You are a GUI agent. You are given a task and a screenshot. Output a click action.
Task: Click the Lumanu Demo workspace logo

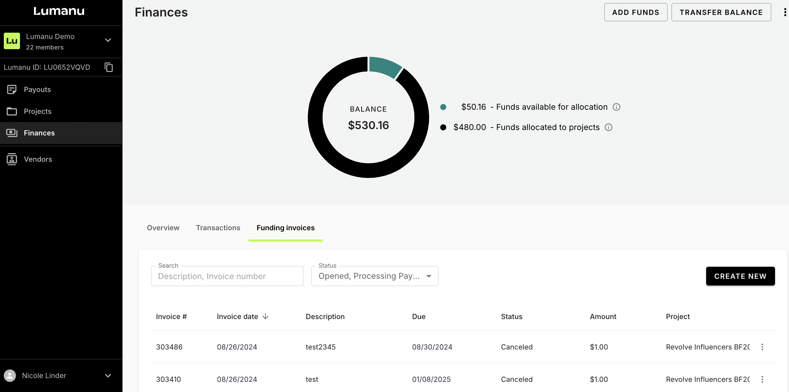tap(12, 41)
